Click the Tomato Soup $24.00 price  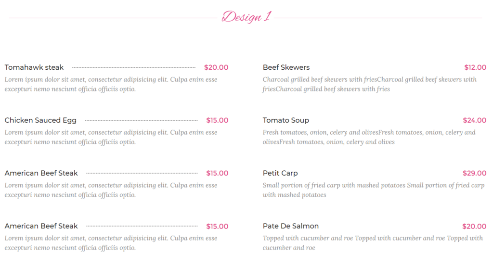(474, 120)
